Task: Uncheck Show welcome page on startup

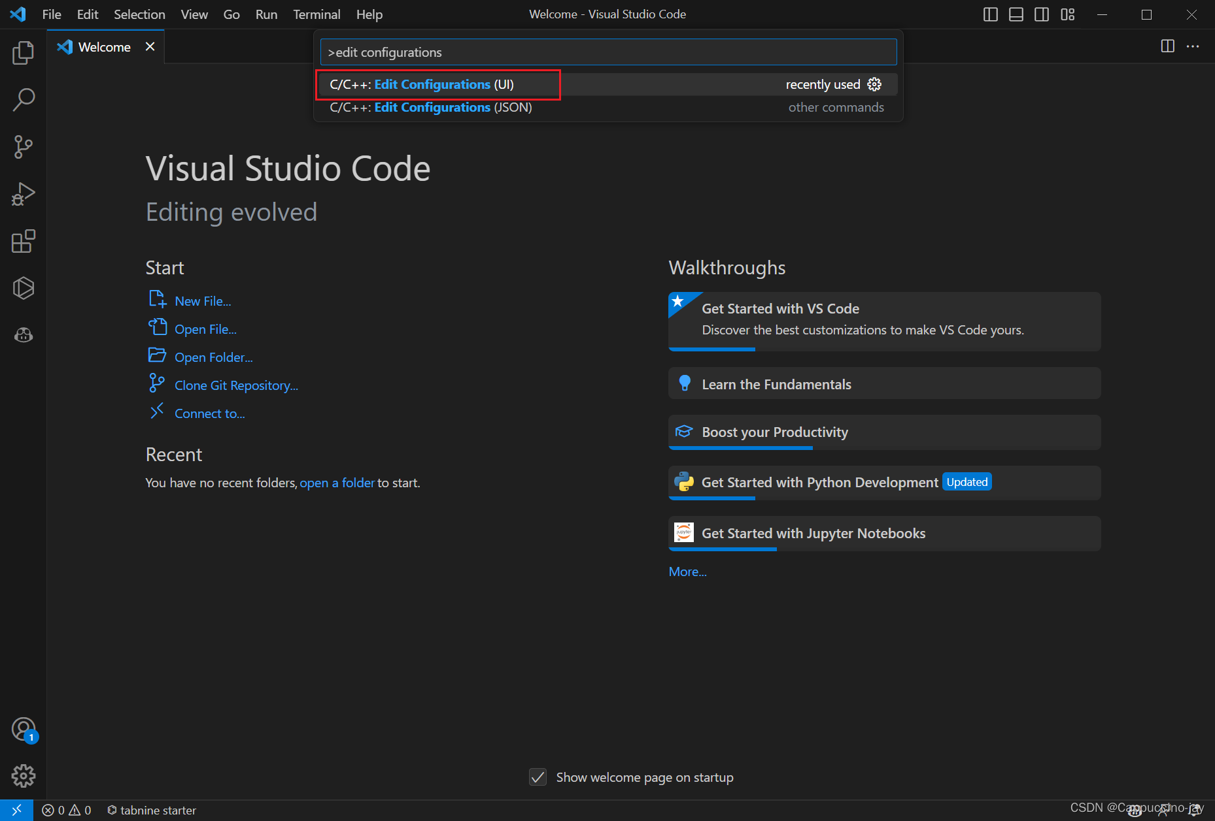Action: pos(538,777)
